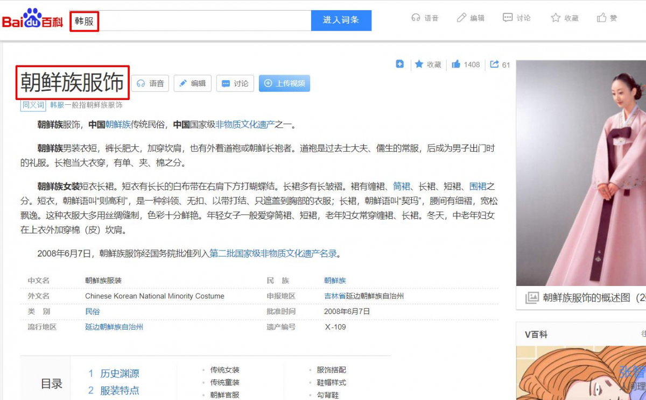
Task: Click the blue share icon above the article title
Action: tap(399, 64)
